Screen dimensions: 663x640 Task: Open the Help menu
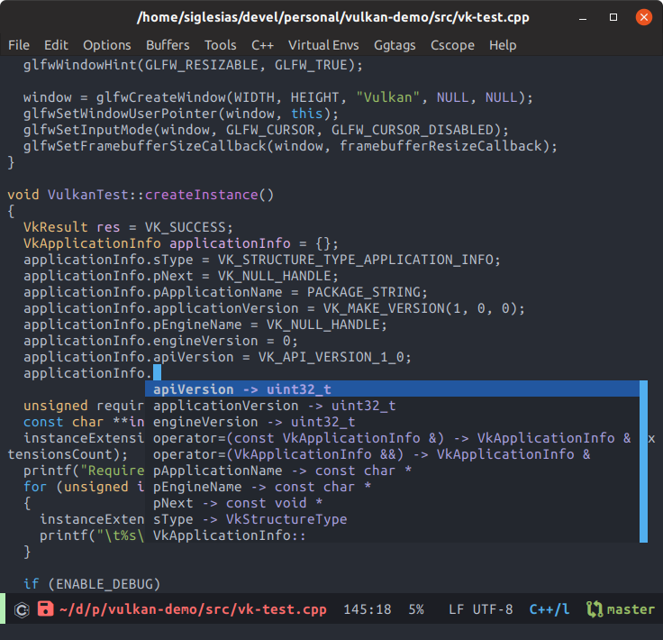[x=503, y=45]
